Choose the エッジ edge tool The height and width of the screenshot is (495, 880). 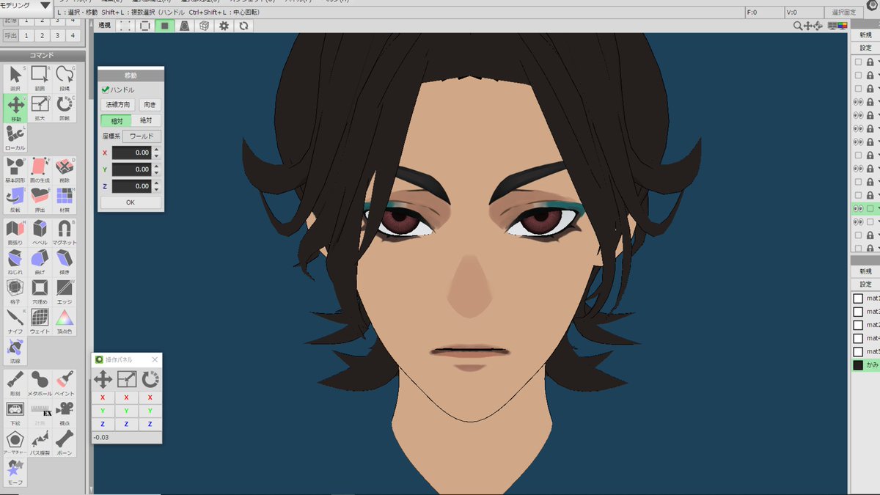click(65, 291)
